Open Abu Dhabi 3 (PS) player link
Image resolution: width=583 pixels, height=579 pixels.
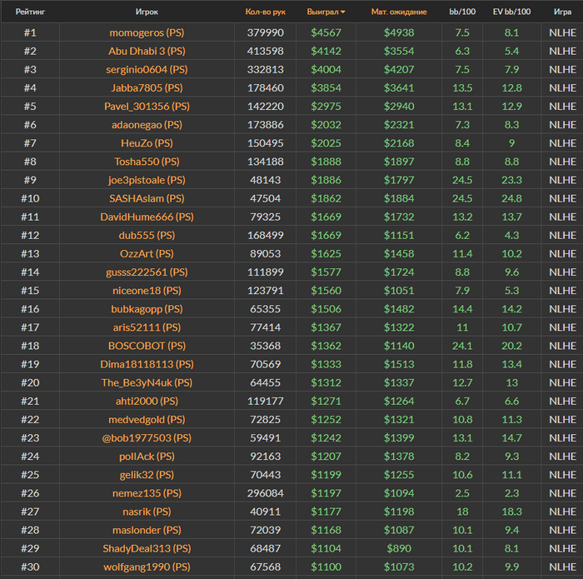click(x=147, y=51)
